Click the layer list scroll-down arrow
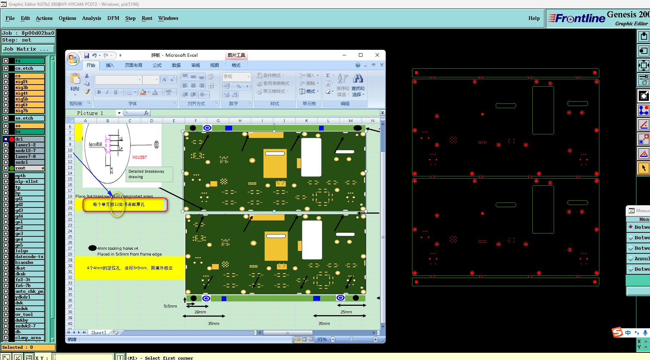This screenshot has height=360, width=650. click(x=53, y=340)
